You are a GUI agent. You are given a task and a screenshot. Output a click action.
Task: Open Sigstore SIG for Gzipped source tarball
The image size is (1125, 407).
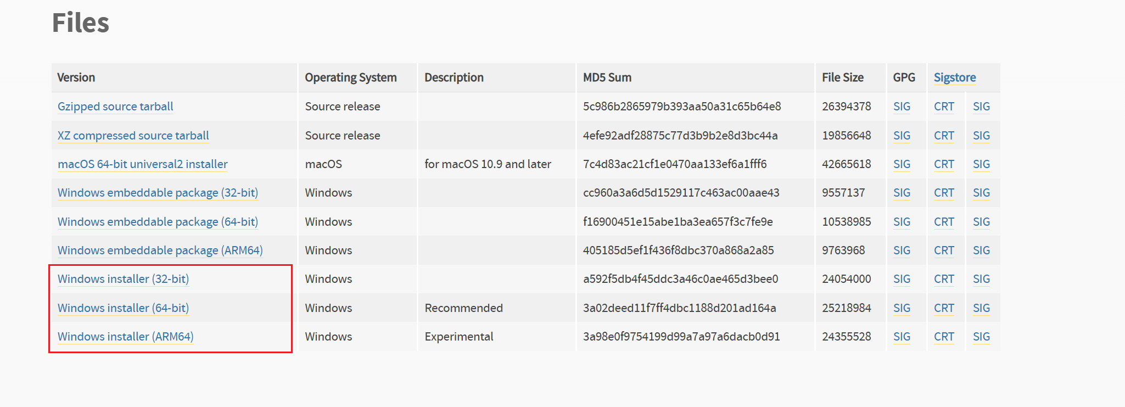pyautogui.click(x=981, y=107)
